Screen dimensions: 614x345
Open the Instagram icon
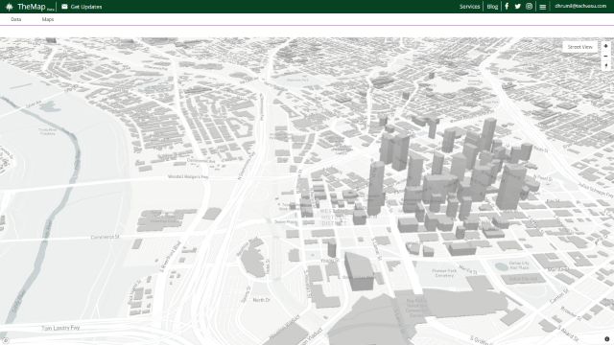529,7
